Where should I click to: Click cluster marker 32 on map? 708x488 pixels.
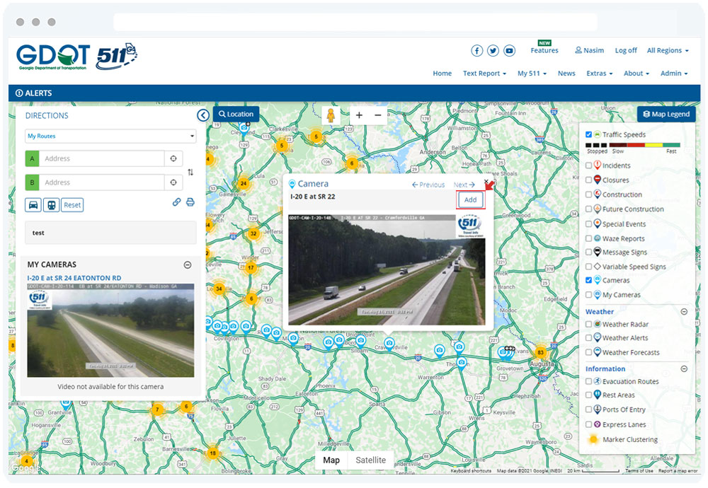click(253, 233)
